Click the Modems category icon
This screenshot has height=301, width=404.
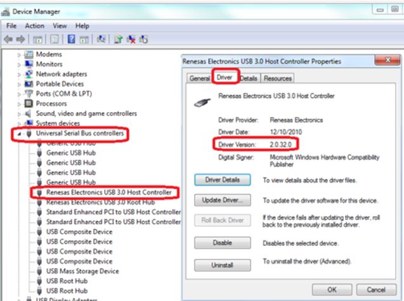(x=29, y=54)
